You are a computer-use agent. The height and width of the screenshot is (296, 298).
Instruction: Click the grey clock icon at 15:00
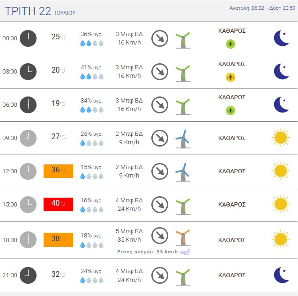(x=28, y=204)
